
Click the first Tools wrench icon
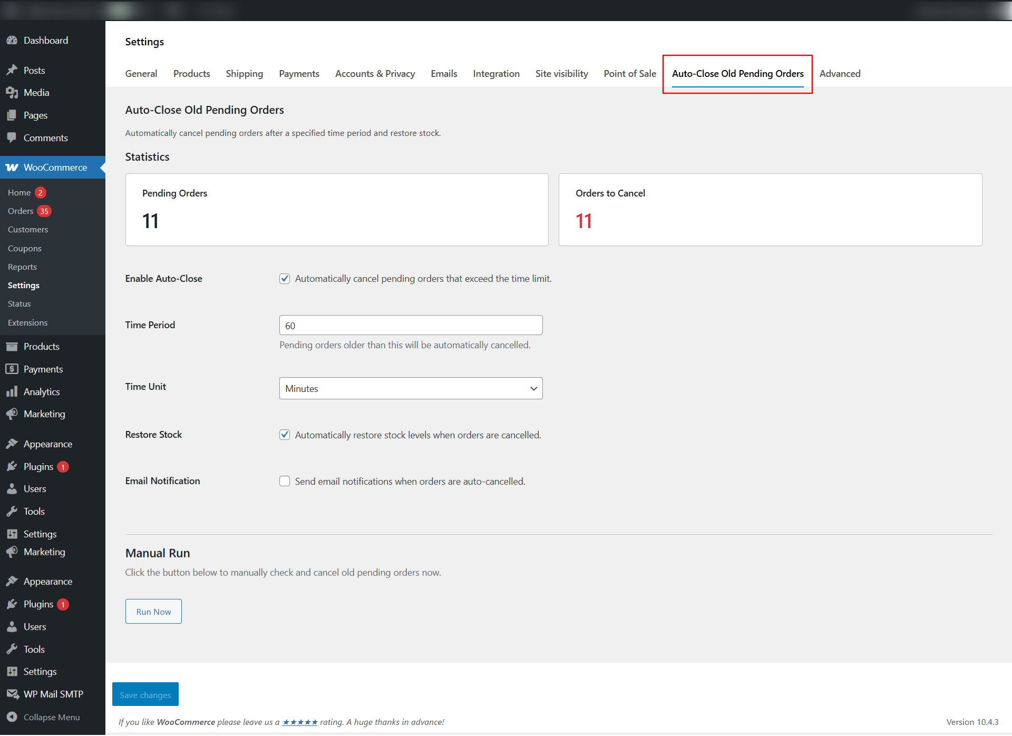[x=12, y=511]
